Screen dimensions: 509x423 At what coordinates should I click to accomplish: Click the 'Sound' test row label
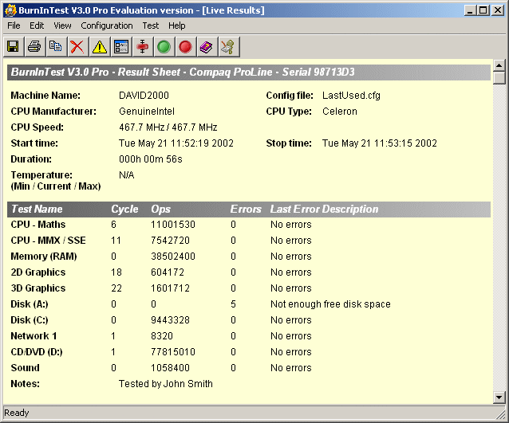pyautogui.click(x=25, y=367)
